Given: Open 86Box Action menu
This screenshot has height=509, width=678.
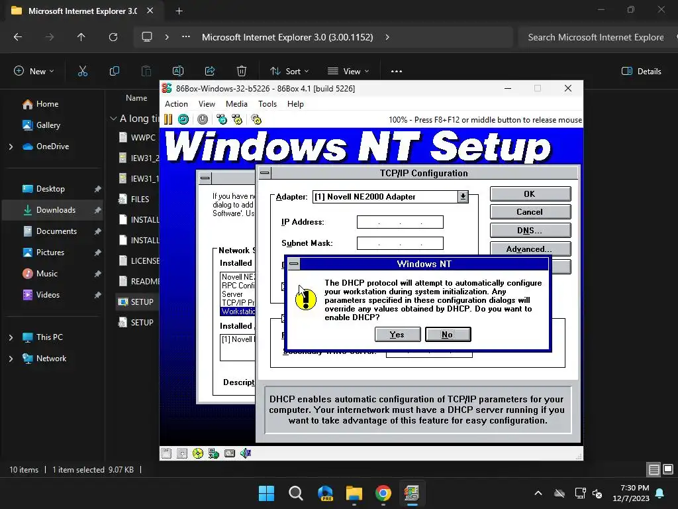Looking at the screenshot, I should (176, 104).
